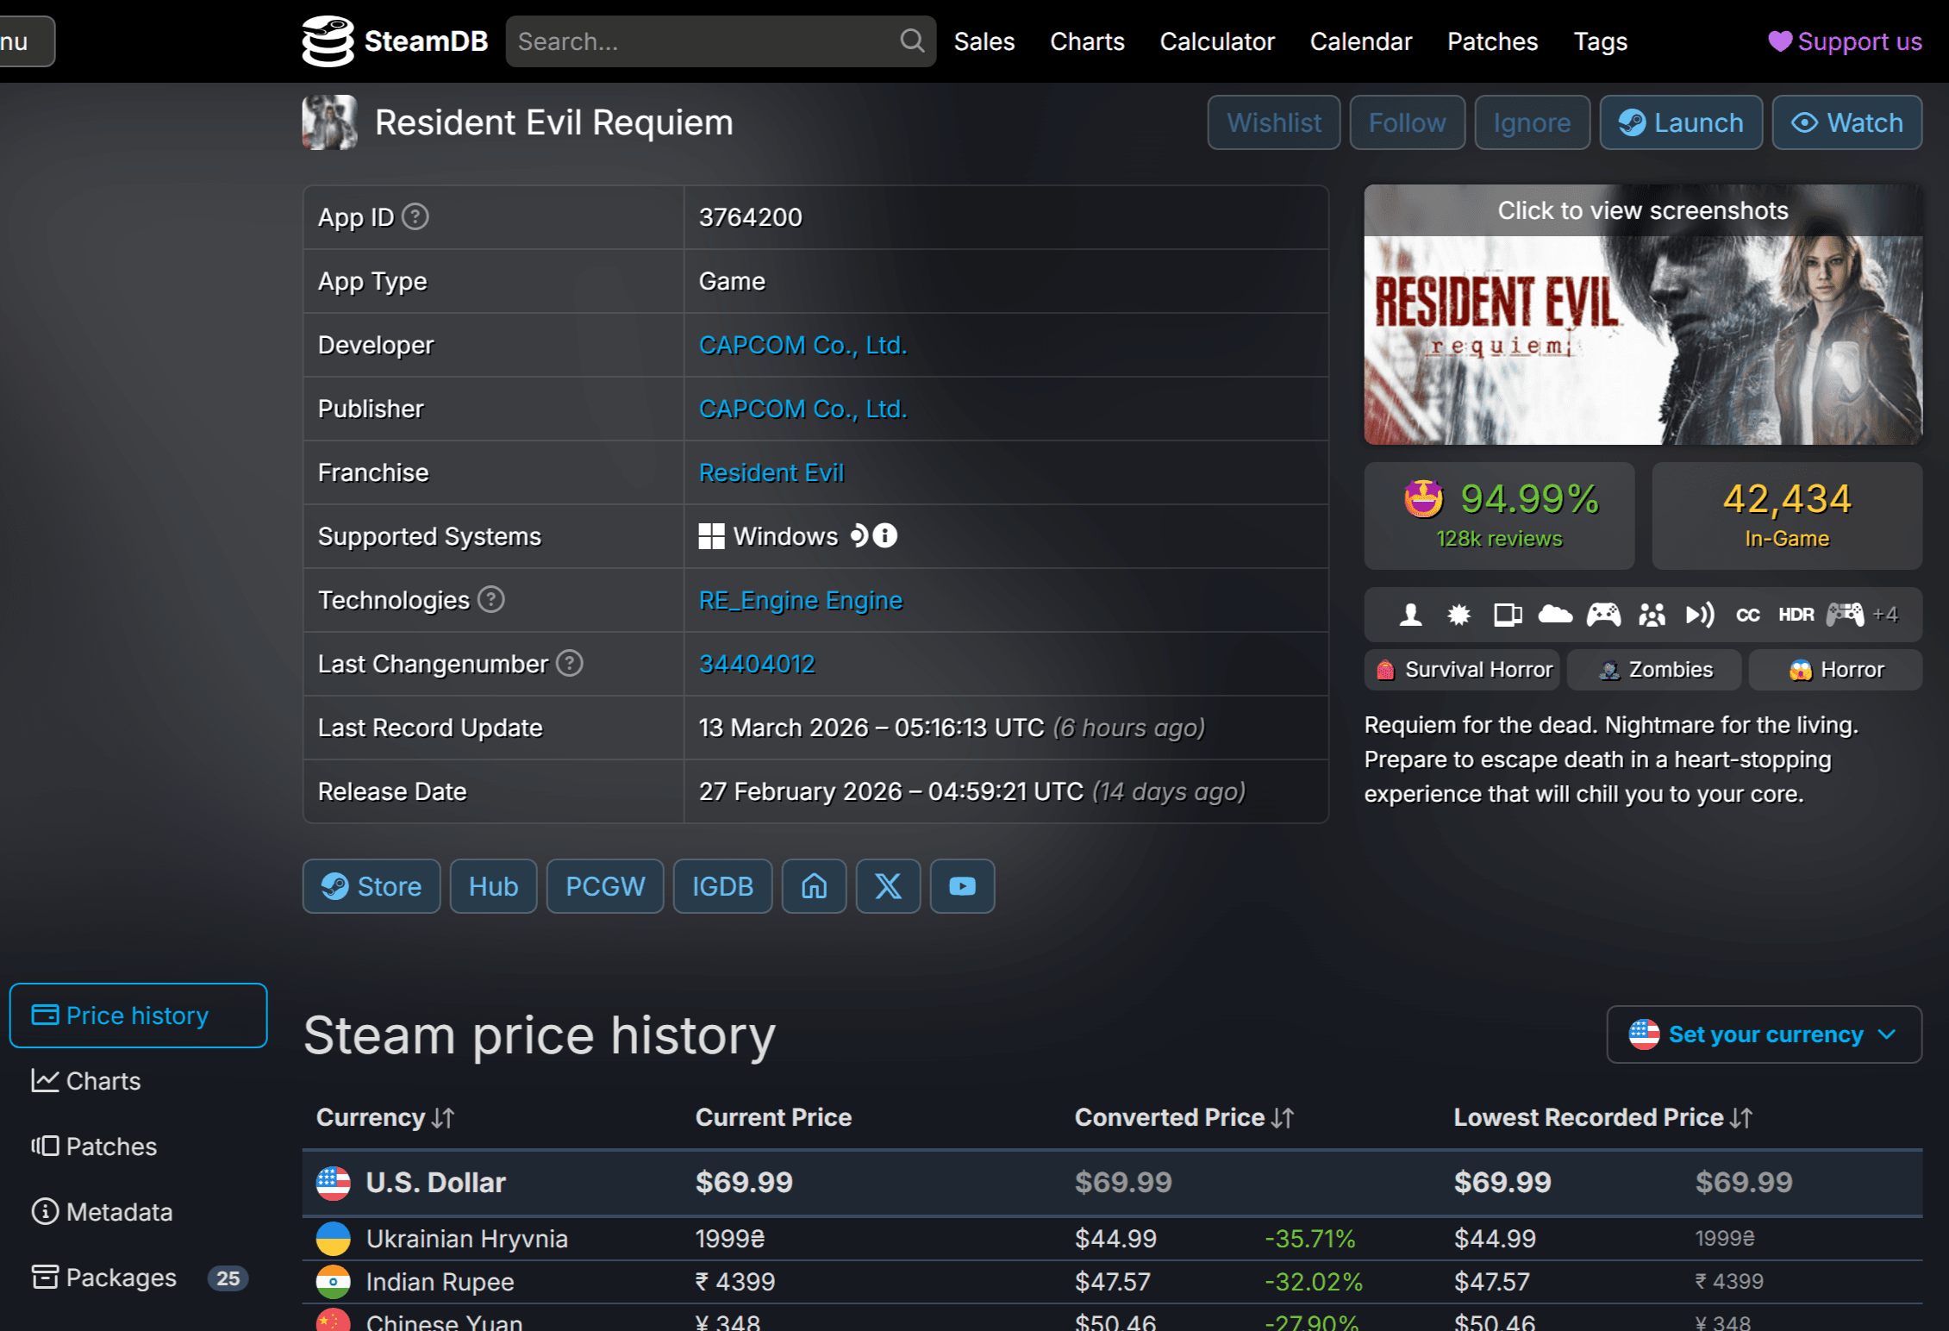This screenshot has width=1949, height=1331.
Task: Click the help icon next to App ID
Action: [x=415, y=216]
